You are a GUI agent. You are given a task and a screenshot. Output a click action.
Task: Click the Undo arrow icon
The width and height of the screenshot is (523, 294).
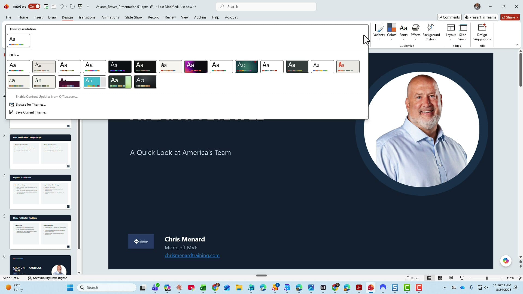pyautogui.click(x=62, y=7)
